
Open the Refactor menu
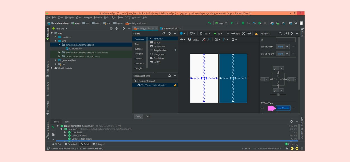[98, 17]
